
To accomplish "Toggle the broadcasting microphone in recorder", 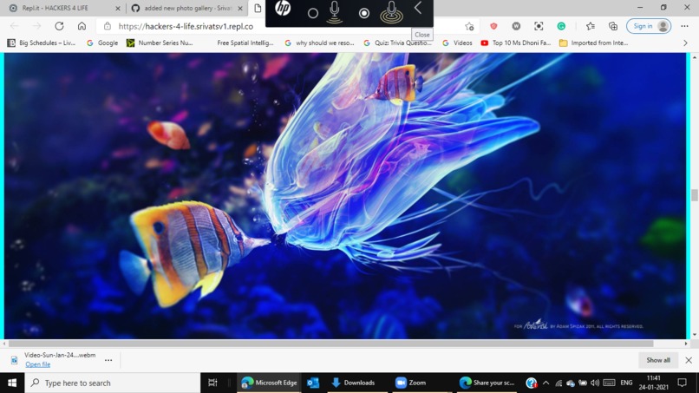I will pyautogui.click(x=391, y=12).
